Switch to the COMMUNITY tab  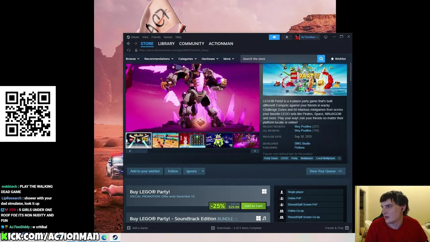coord(191,44)
